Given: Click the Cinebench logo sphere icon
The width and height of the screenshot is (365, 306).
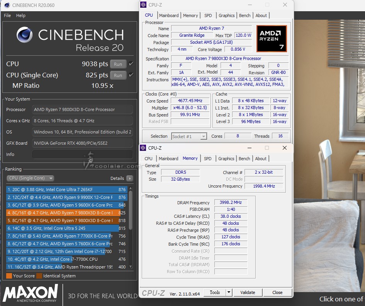Looking at the screenshot, I should 24,35.
